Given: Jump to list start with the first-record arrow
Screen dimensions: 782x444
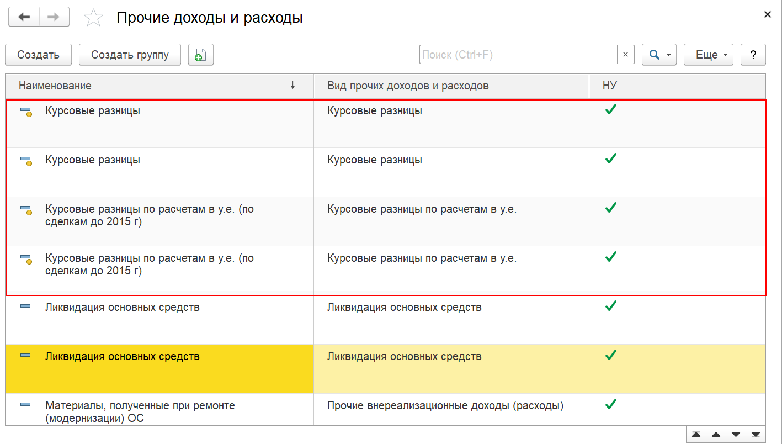Looking at the screenshot, I should pyautogui.click(x=696, y=434).
